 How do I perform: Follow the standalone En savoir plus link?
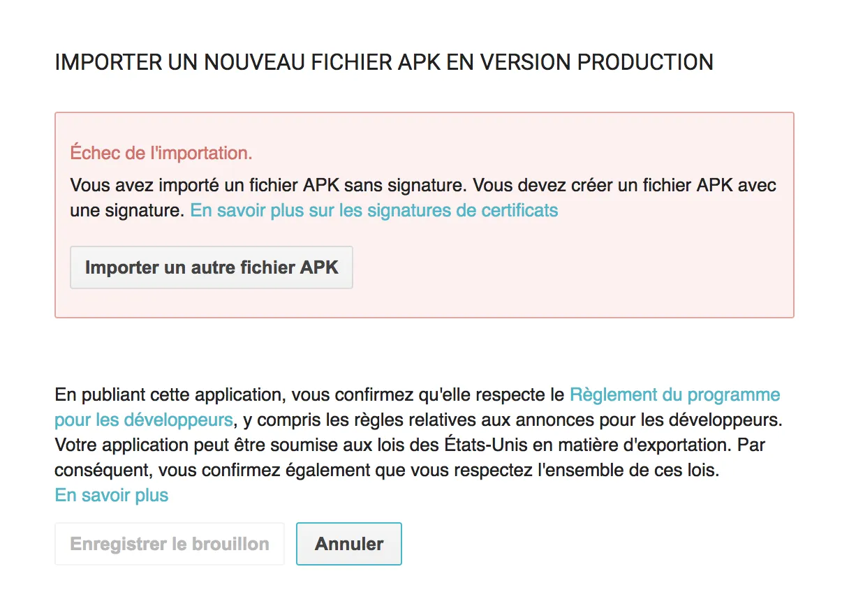pyautogui.click(x=112, y=496)
